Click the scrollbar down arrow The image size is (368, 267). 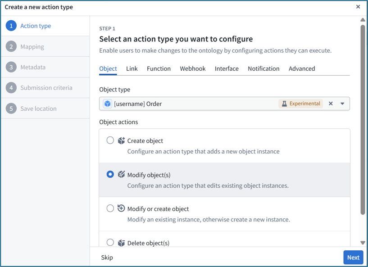tap(363, 243)
